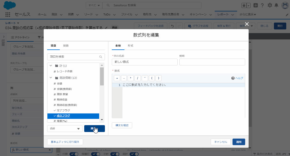Expand the 取引先 nav tab chevron
290x156 pixels.
pyautogui.click(x=155, y=15)
